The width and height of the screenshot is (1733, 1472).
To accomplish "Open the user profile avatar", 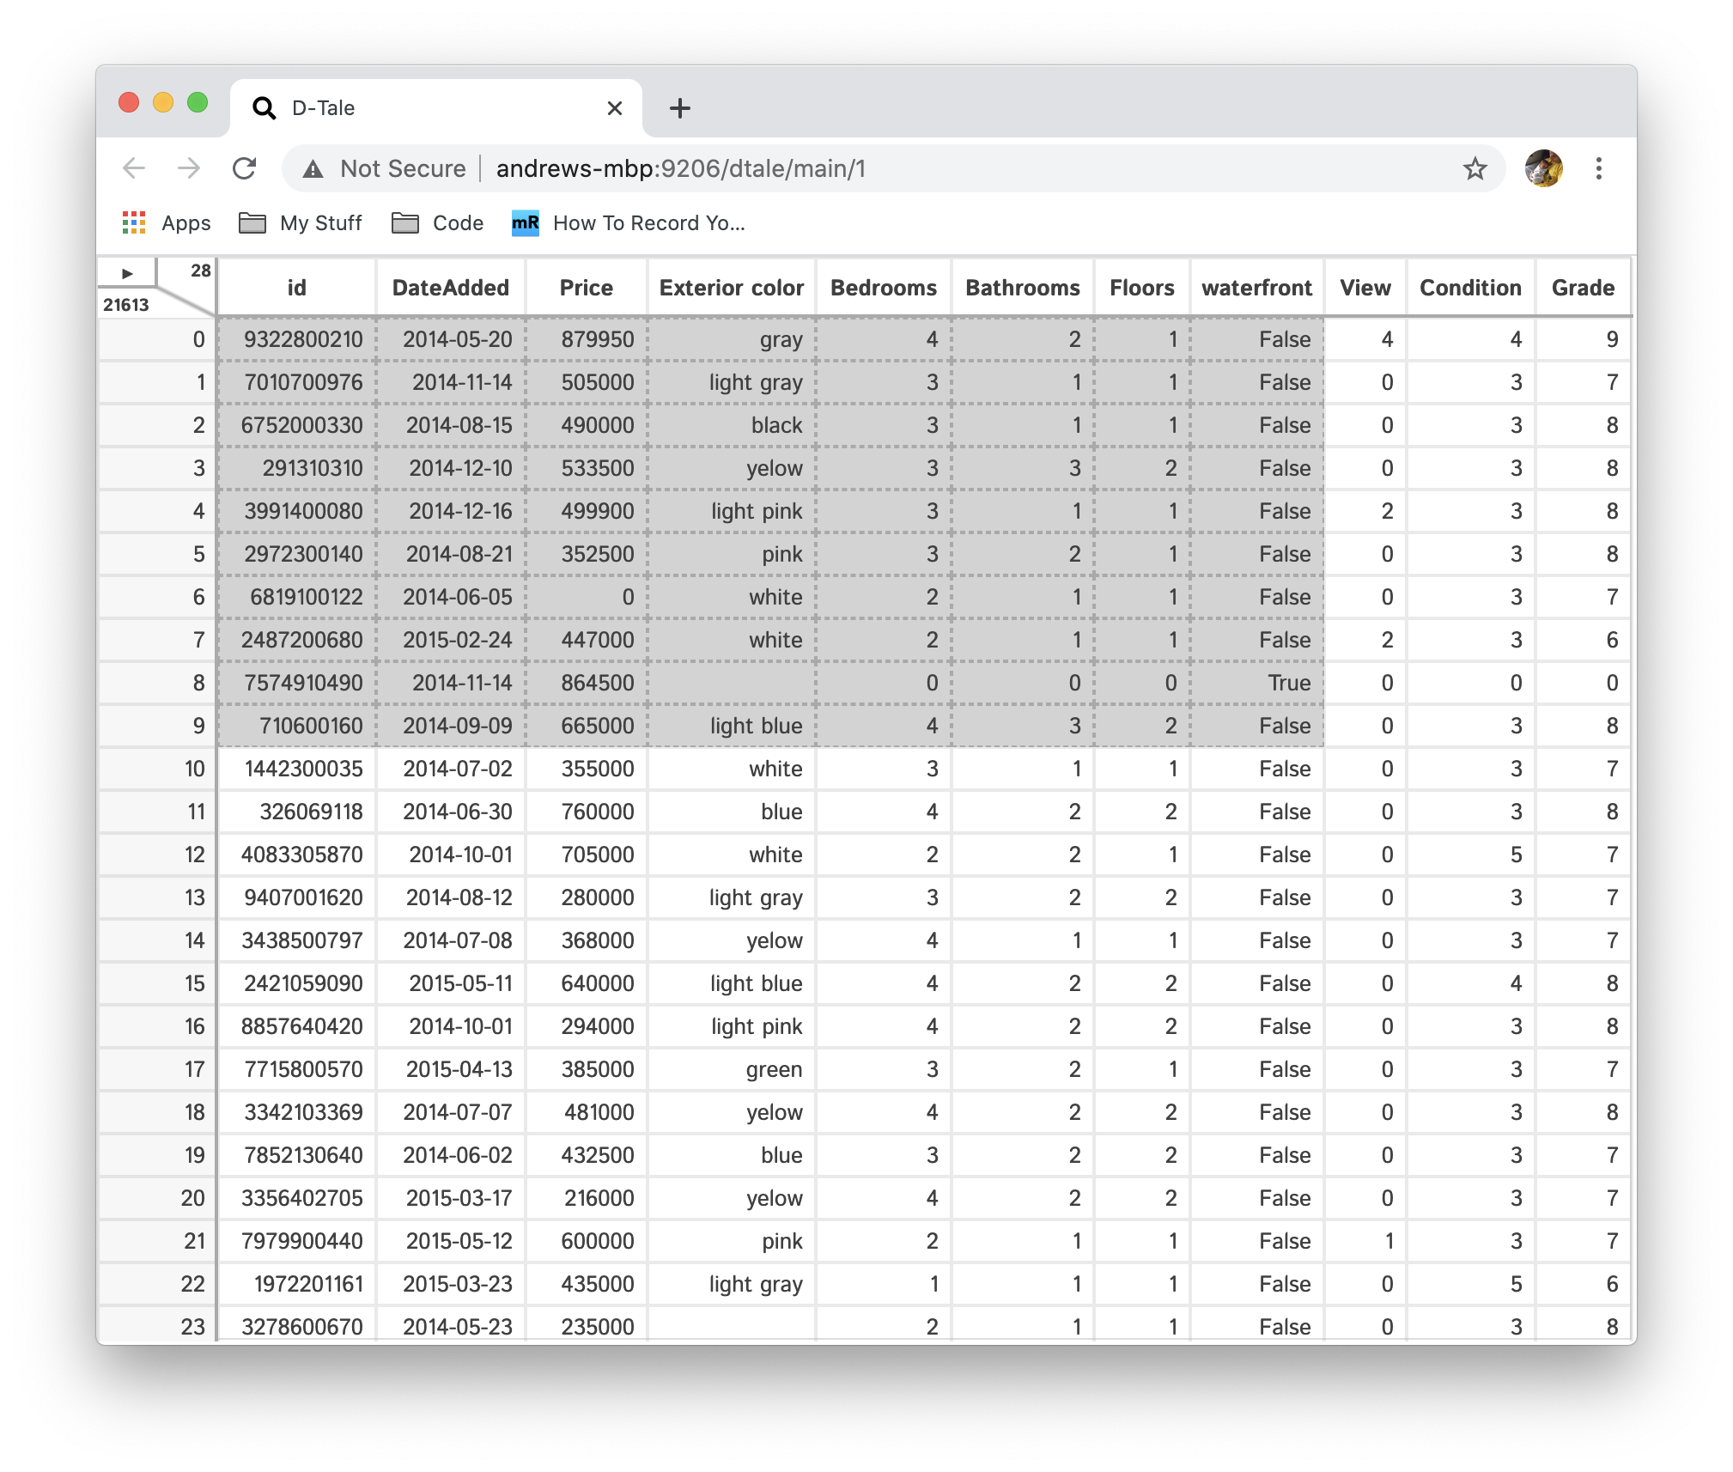I will tap(1542, 168).
